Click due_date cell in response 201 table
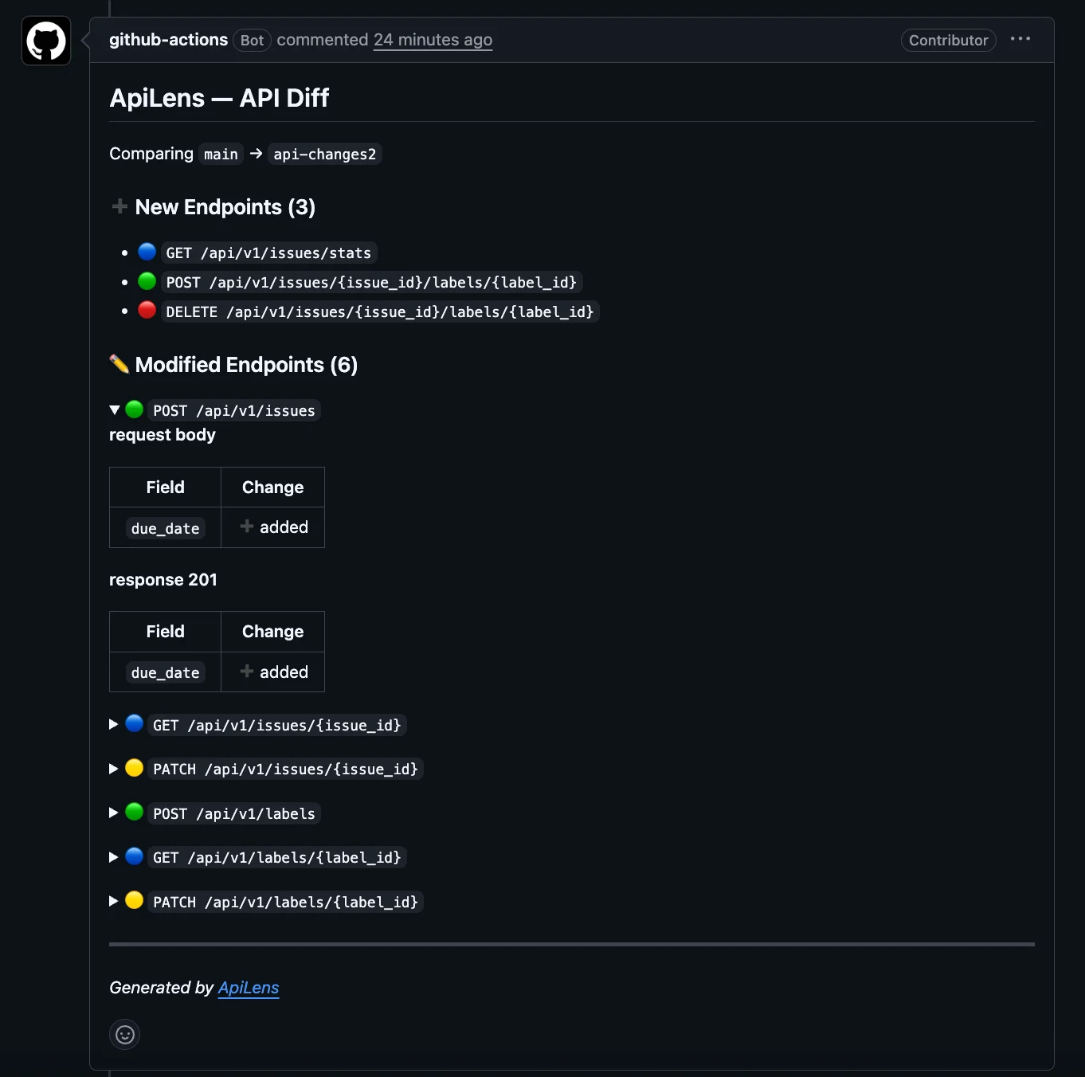 coord(166,672)
